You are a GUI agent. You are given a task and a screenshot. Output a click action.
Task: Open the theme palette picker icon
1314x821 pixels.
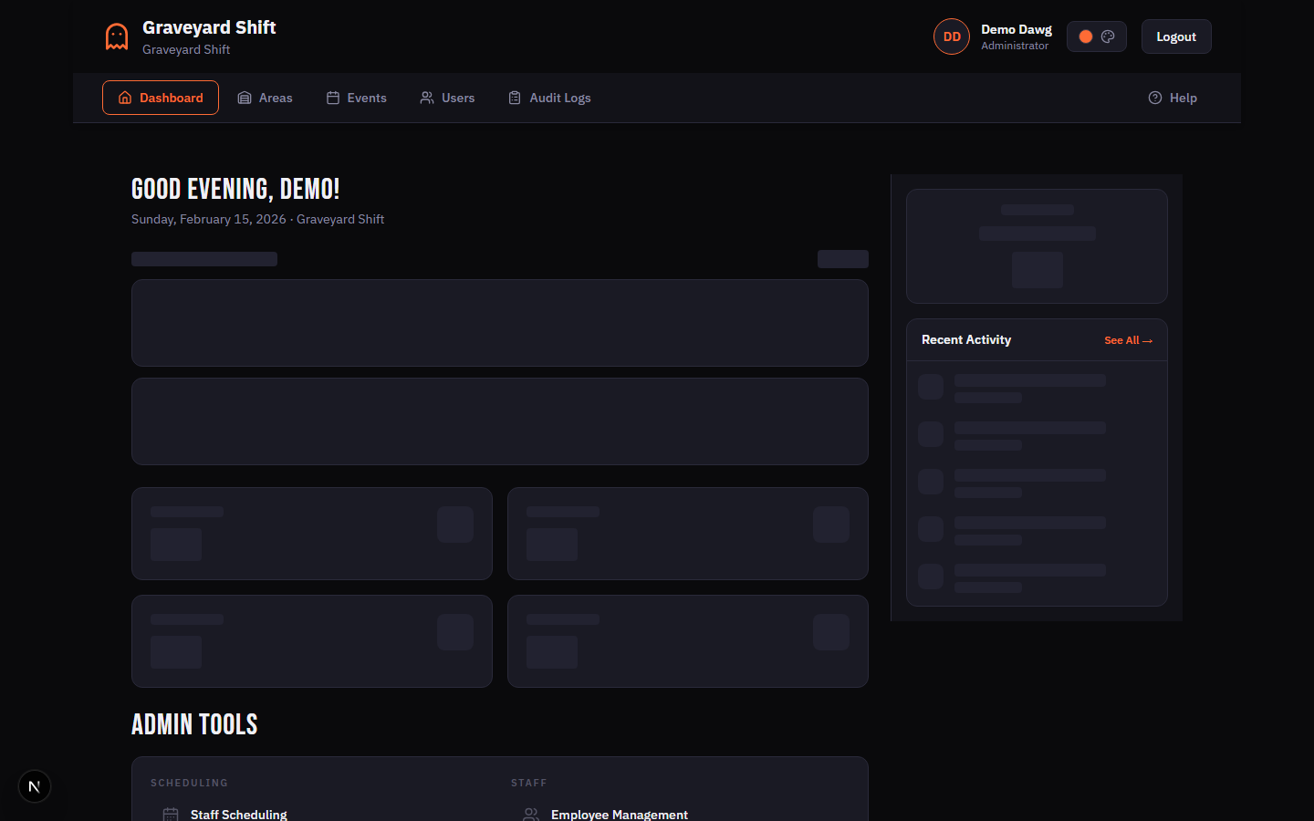click(x=1108, y=36)
